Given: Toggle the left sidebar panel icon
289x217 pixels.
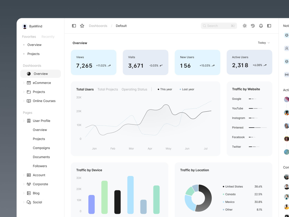Looking at the screenshot, I should [x=74, y=26].
